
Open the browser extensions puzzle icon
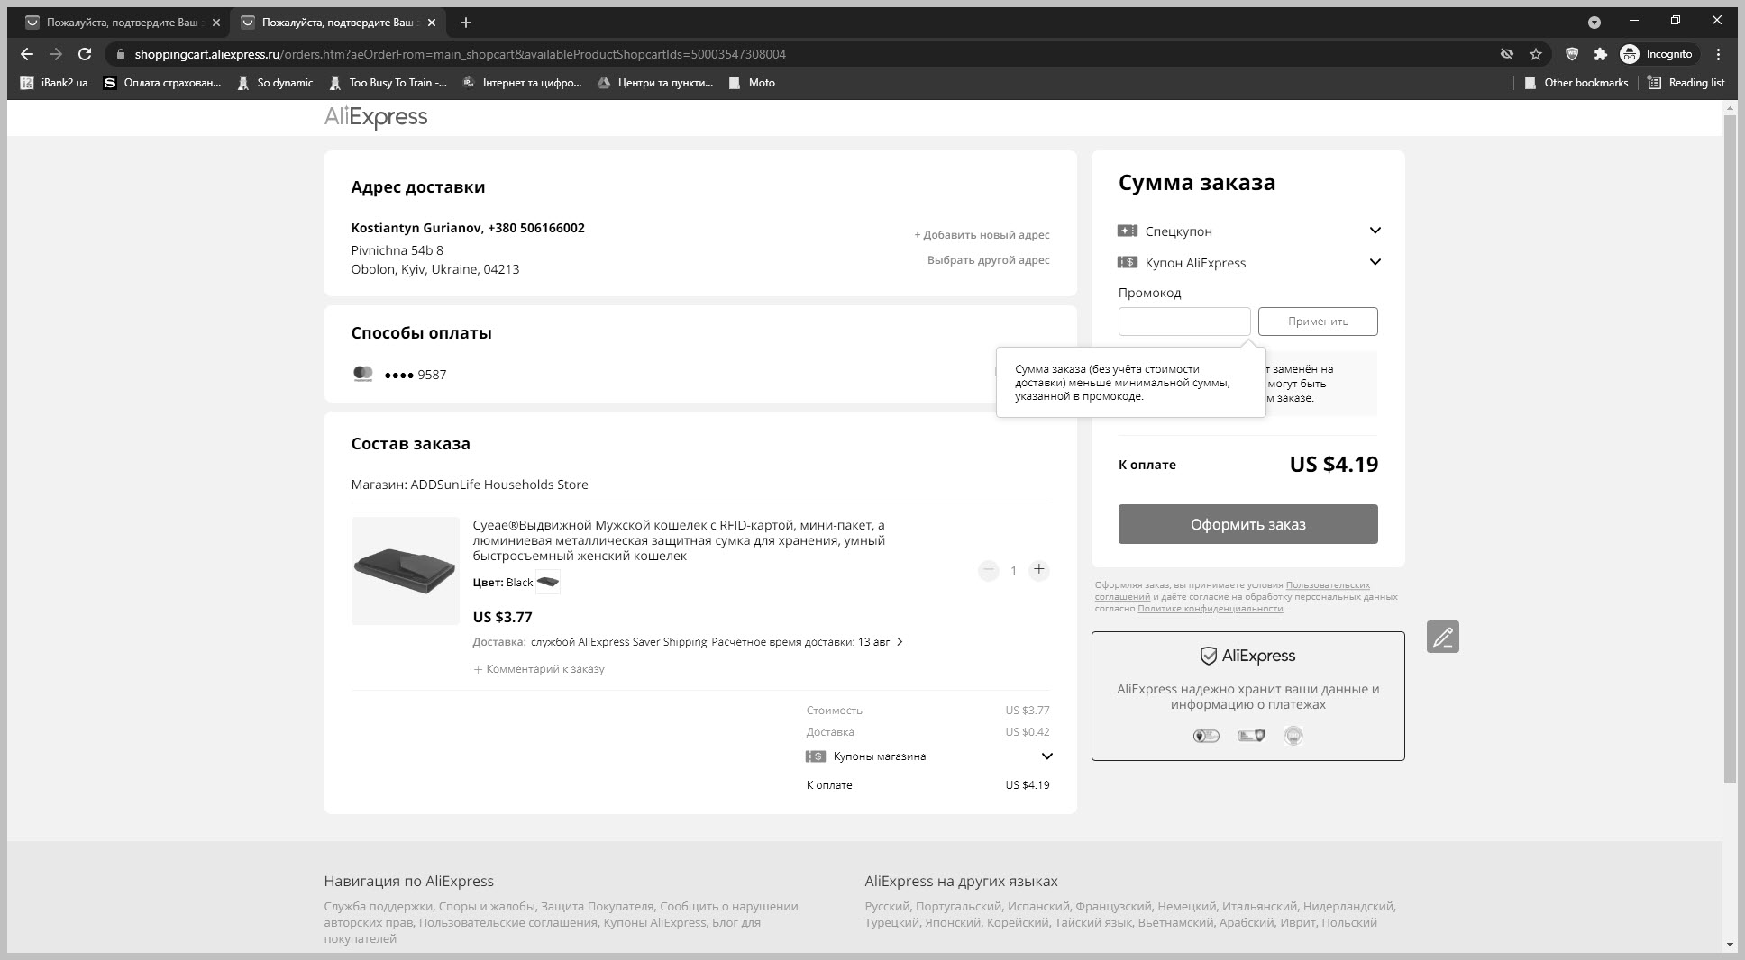[1600, 54]
